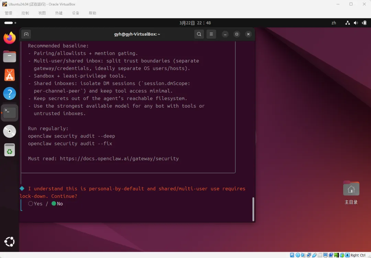Click the Right Ctrl host key label

pyautogui.click(x=358, y=255)
